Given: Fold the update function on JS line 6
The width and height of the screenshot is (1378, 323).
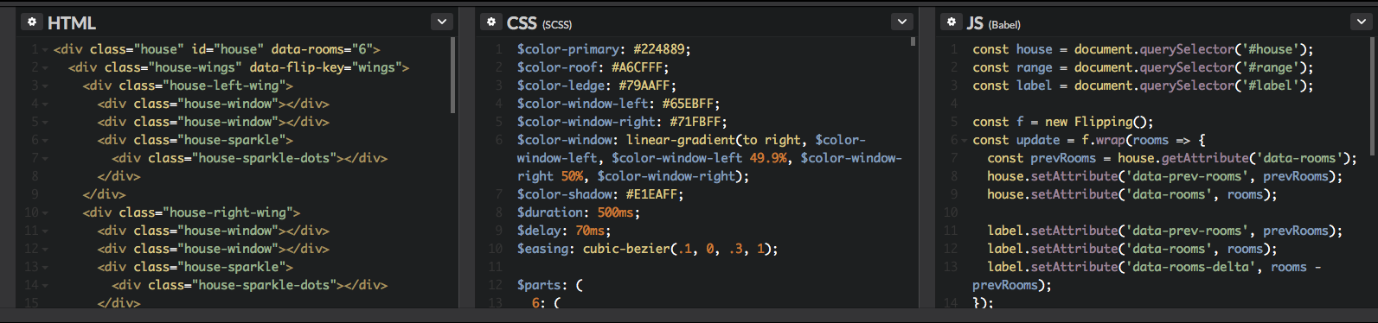Looking at the screenshot, I should (964, 141).
